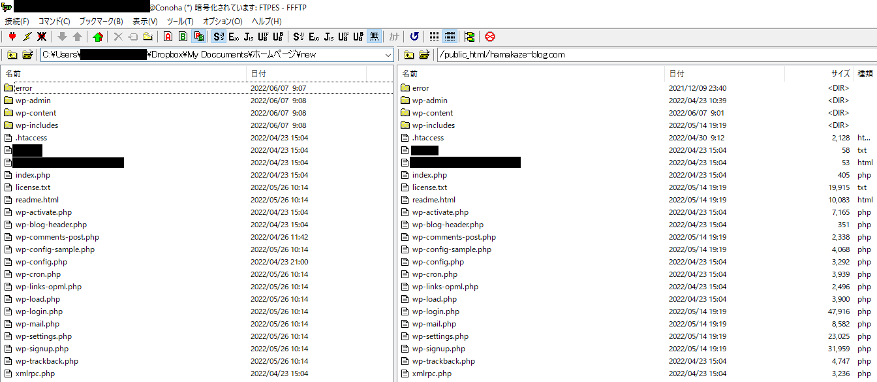Open the ブックマーク(B) menu
Image resolution: width=877 pixels, height=382 pixels.
coord(101,22)
